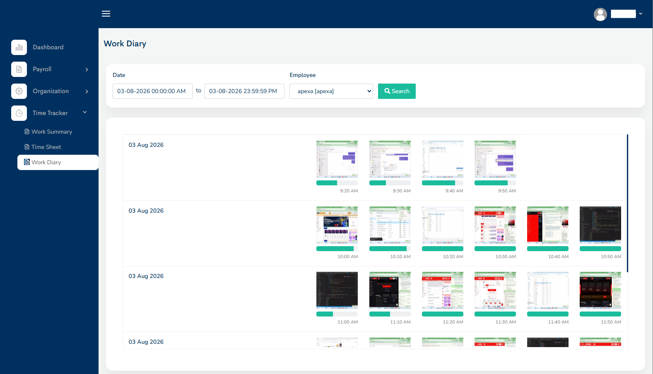653x374 pixels.
Task: Click the Work Diary document icon
Action: [27, 162]
